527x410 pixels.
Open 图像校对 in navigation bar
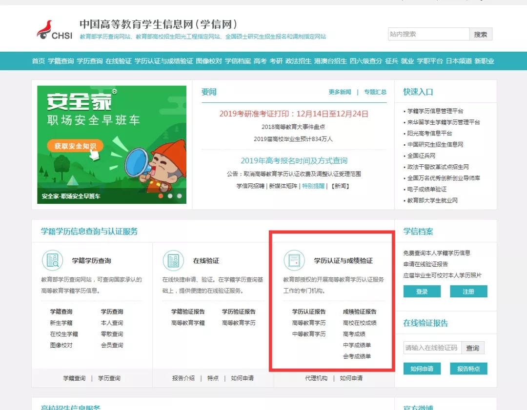(x=209, y=61)
